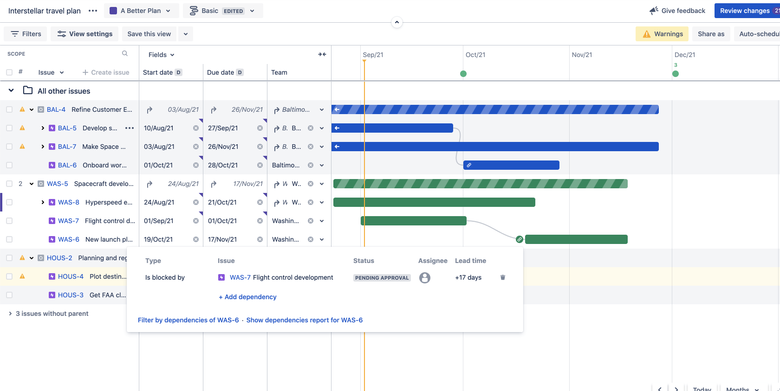Image resolution: width=780 pixels, height=391 pixels.
Task: Click the collapse columns arrows icon beside Fields
Action: click(322, 54)
